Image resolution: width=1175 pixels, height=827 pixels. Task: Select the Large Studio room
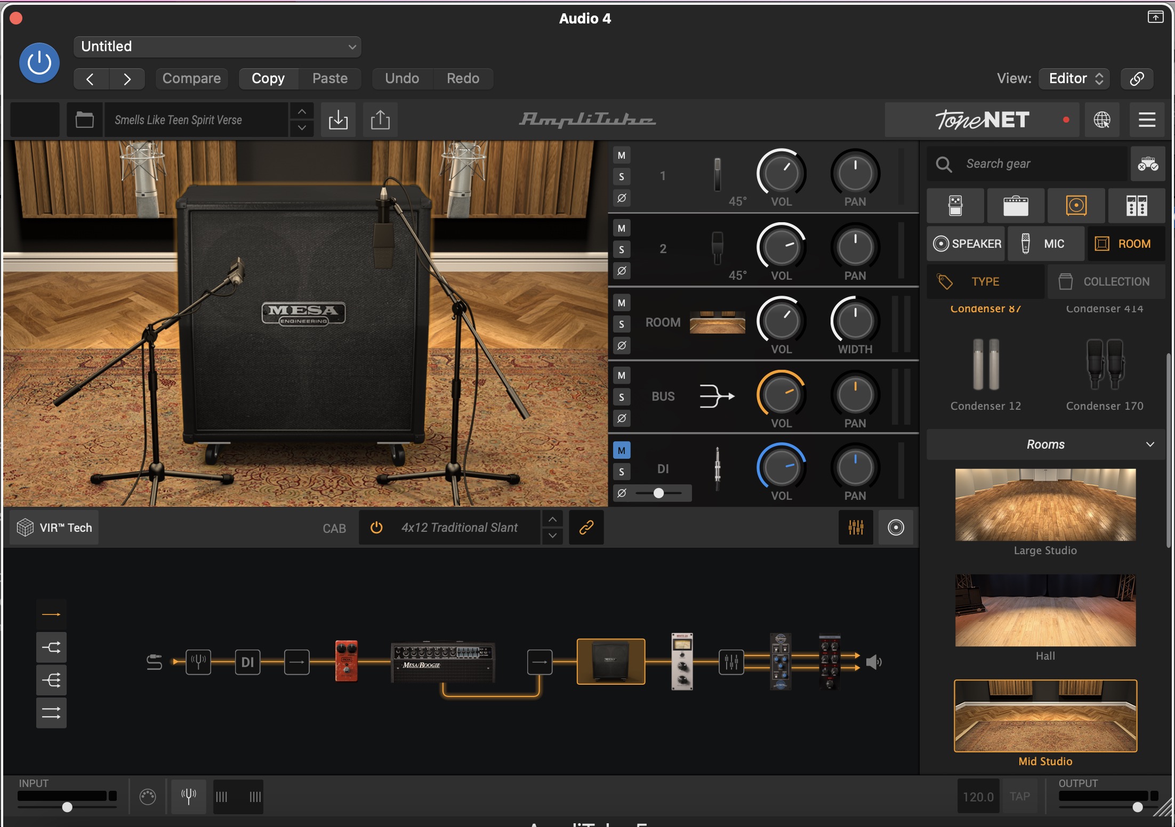[1045, 505]
